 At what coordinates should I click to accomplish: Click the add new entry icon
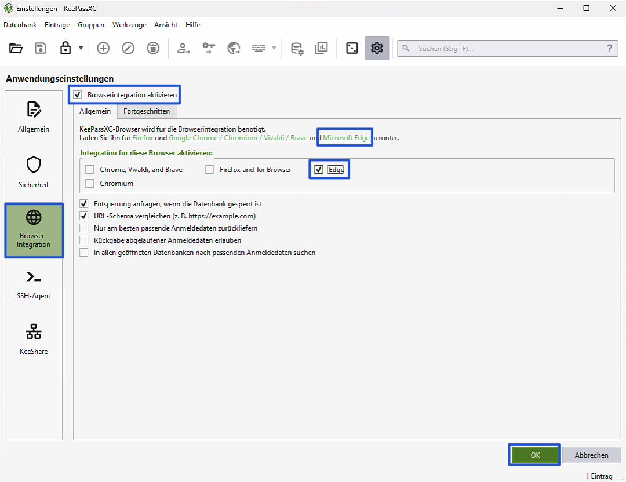(x=103, y=49)
